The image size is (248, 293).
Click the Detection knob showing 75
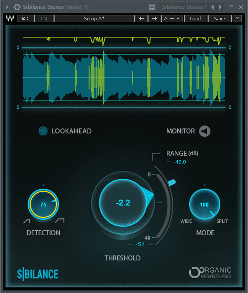click(x=43, y=204)
